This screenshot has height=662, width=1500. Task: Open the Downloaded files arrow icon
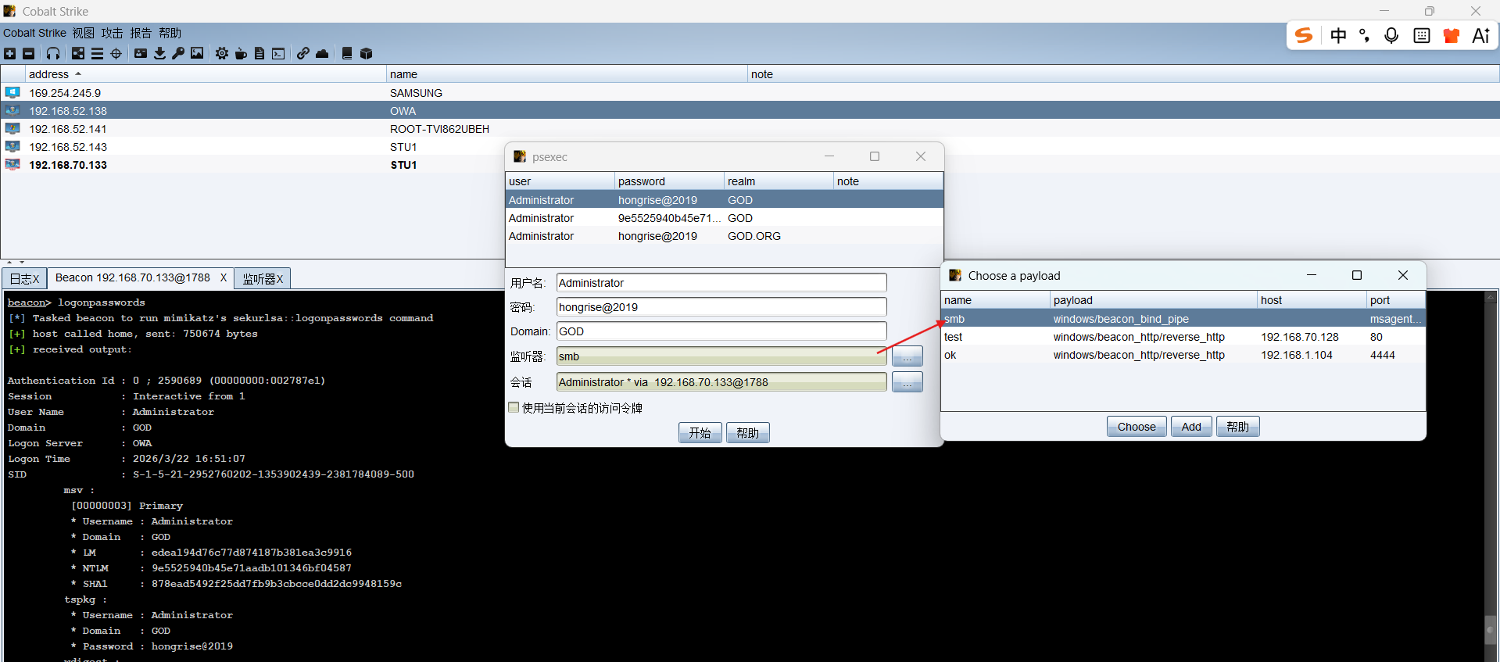tap(159, 53)
